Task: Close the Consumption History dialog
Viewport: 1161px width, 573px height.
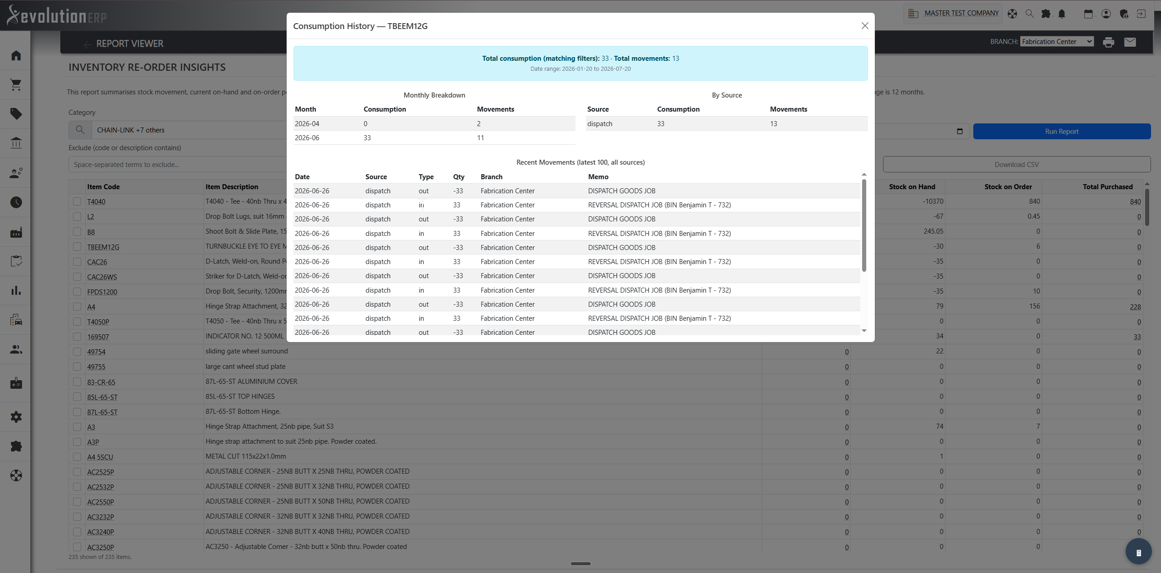Action: tap(865, 26)
